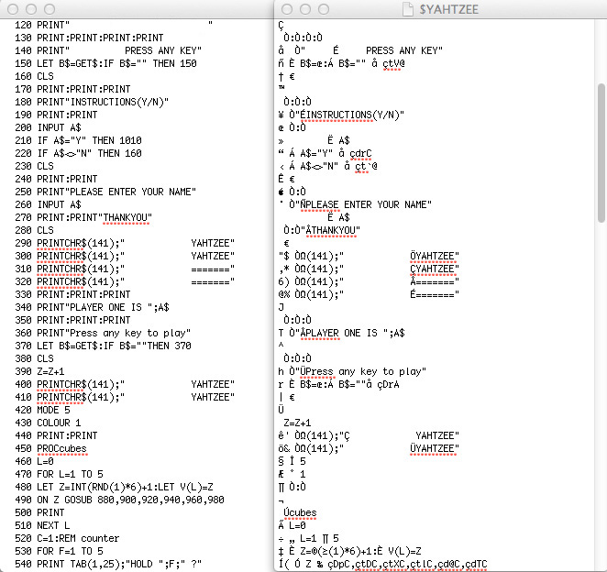The height and width of the screenshot is (572, 607).
Task: Click the underlined "Úcubes" word in $YAHTZEE window
Action: [301, 512]
